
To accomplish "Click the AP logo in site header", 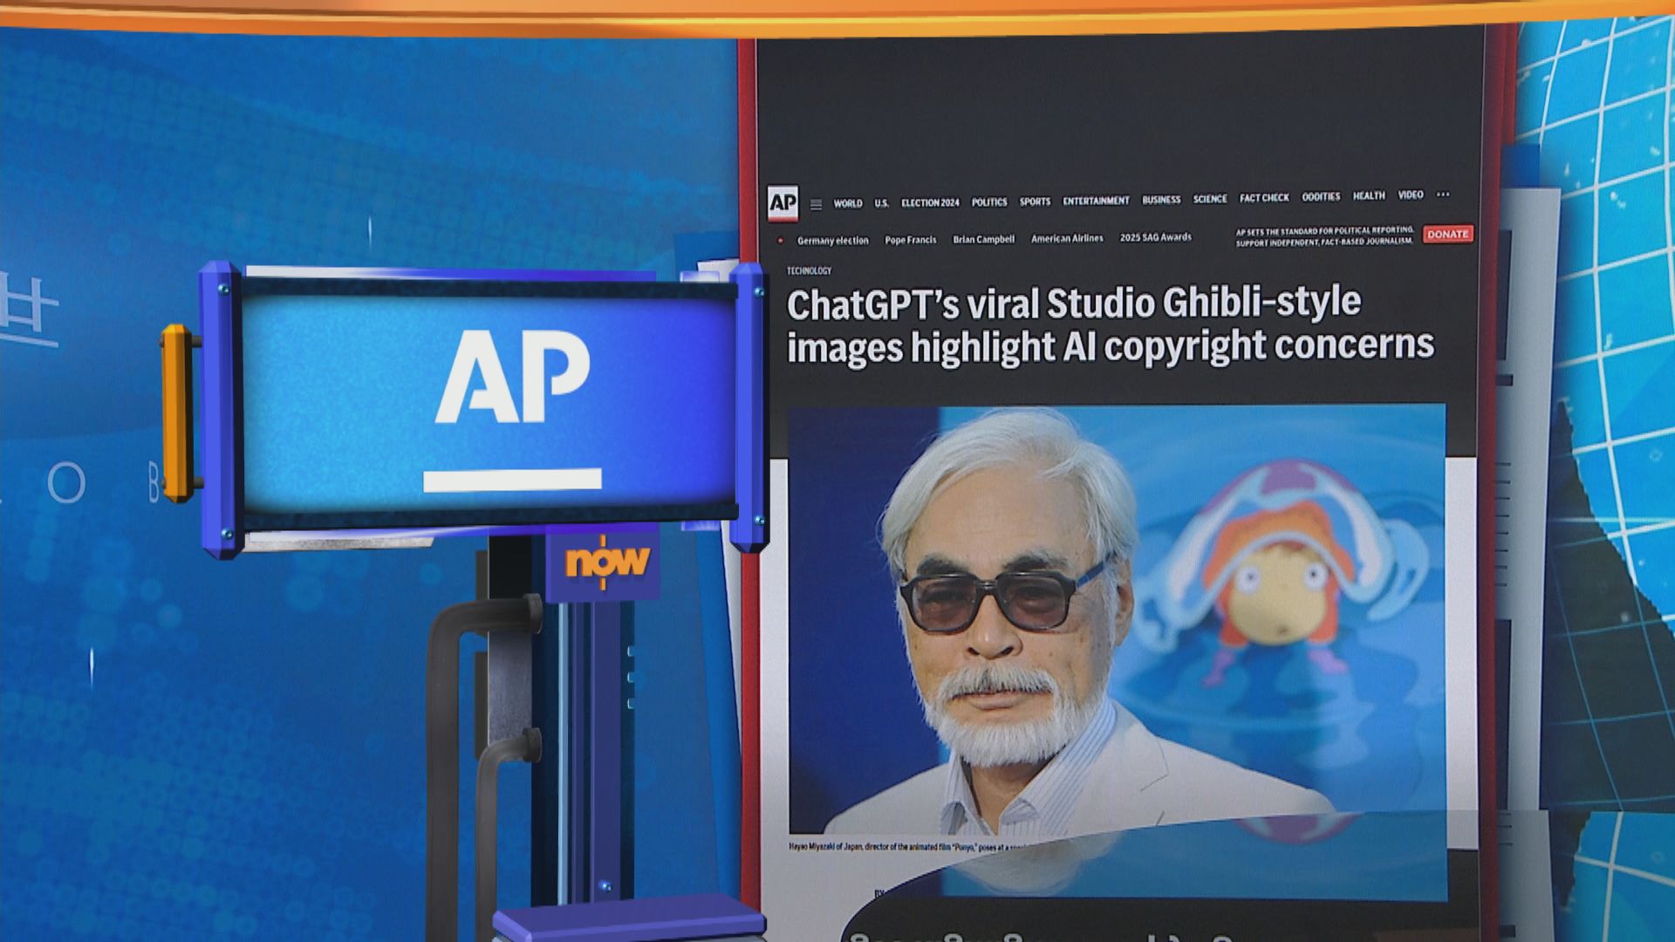I will click(x=783, y=203).
